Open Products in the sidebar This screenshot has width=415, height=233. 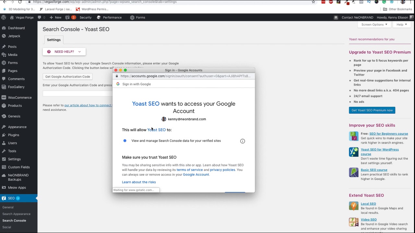(x=15, y=105)
